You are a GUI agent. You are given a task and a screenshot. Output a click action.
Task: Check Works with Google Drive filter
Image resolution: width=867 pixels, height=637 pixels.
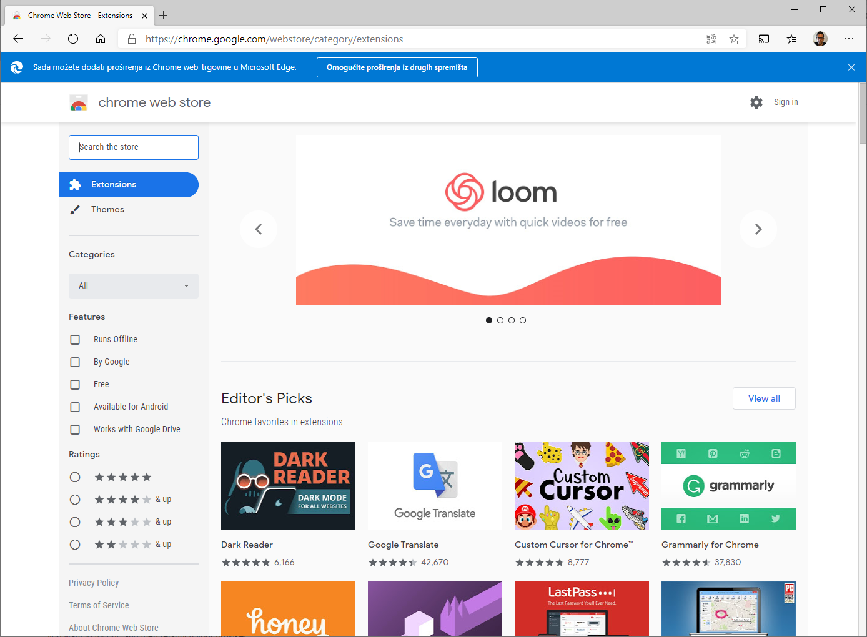(75, 430)
